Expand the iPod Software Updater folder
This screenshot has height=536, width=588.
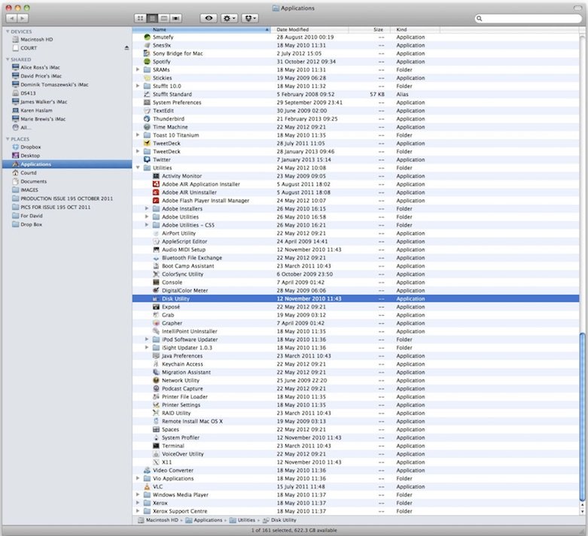point(147,339)
